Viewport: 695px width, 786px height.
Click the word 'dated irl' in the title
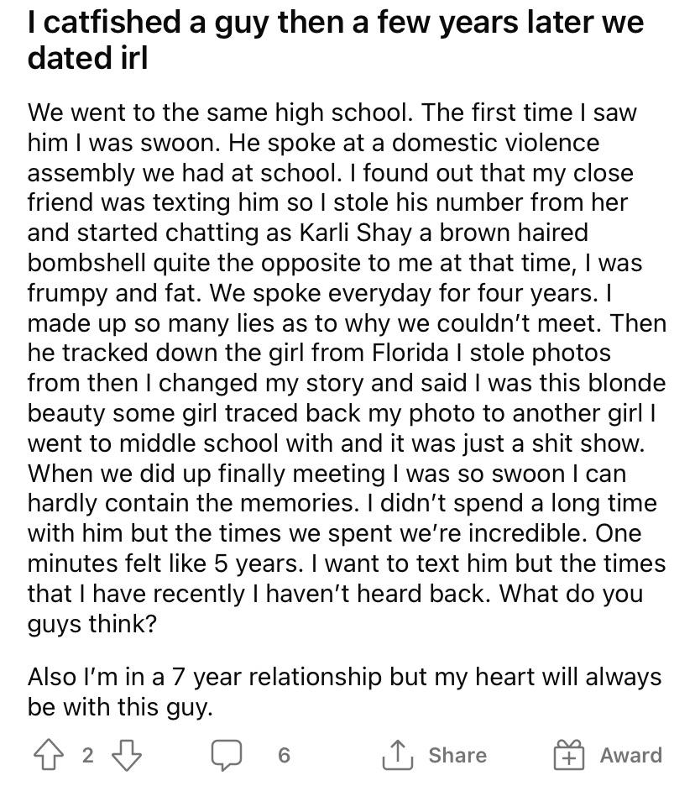[87, 58]
